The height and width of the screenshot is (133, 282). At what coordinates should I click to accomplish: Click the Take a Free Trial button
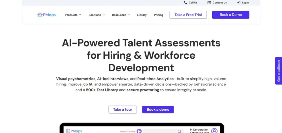coord(188,15)
